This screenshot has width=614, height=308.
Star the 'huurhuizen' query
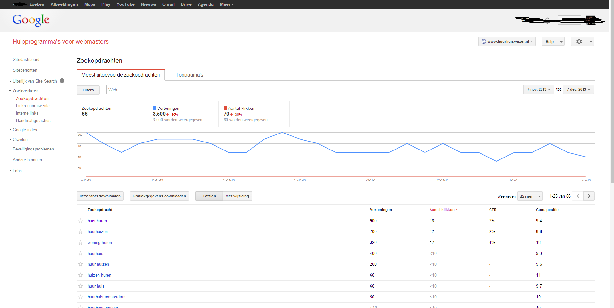pos(81,231)
